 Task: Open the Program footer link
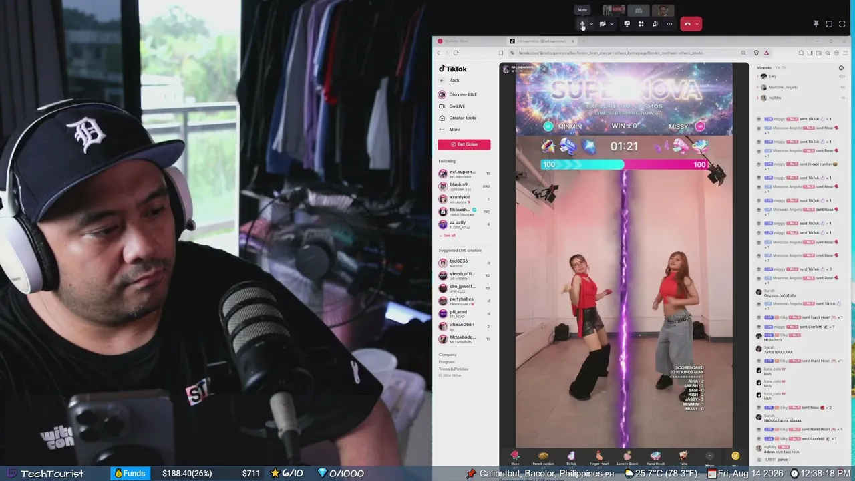tap(447, 362)
